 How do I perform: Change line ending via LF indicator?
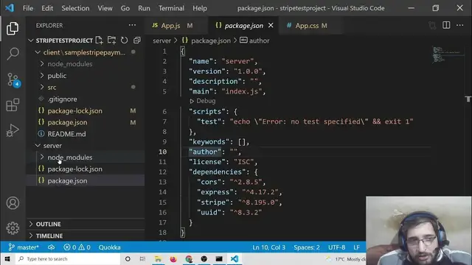[356, 247]
